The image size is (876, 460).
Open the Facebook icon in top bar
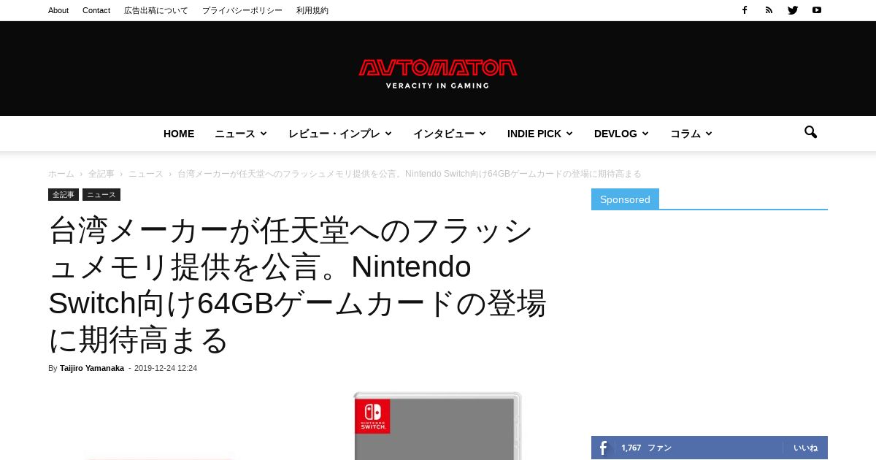tap(745, 10)
